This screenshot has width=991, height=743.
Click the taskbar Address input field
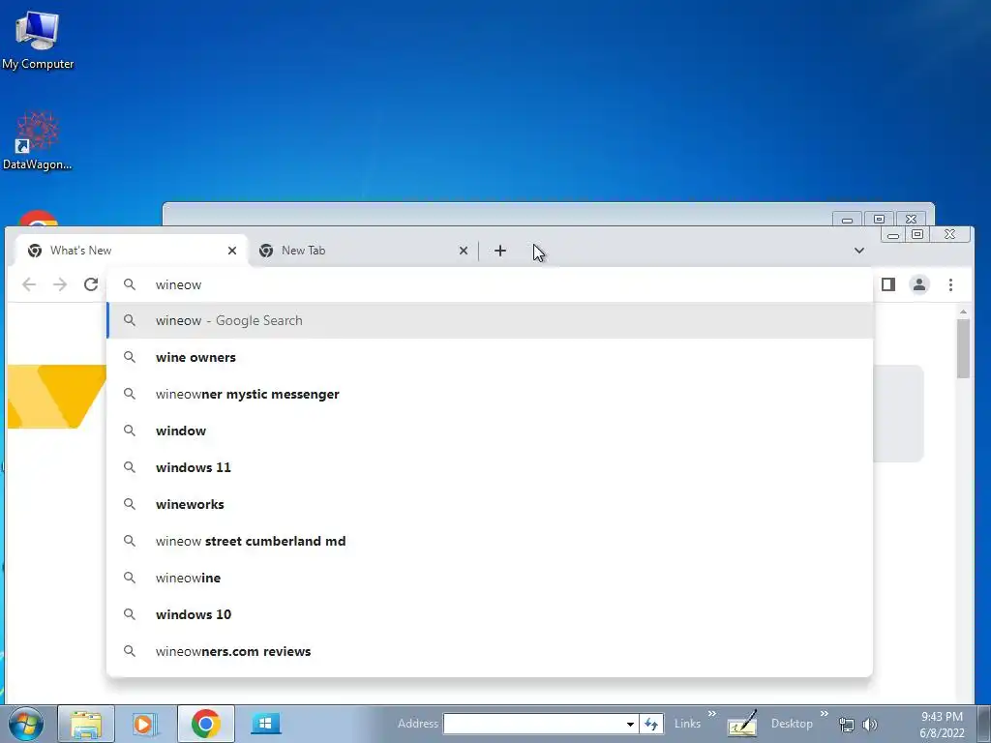pyautogui.click(x=534, y=724)
